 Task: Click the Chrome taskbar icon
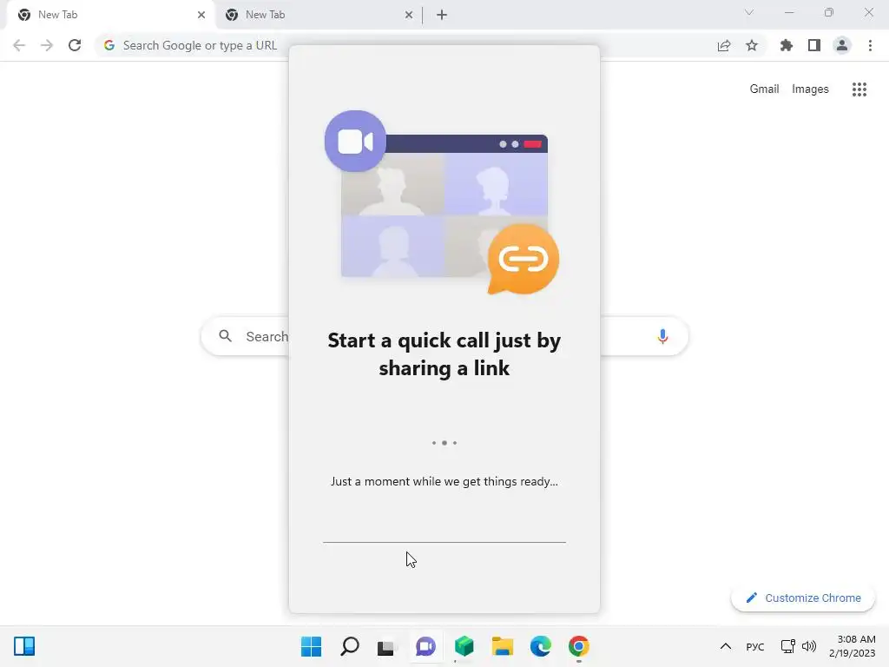pos(579,646)
